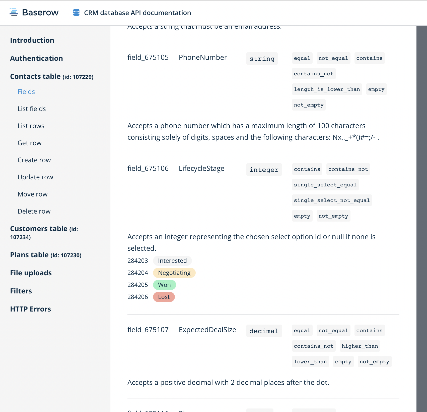The height and width of the screenshot is (412, 427).
Task: Open the Delete row documentation
Action: coord(34,211)
